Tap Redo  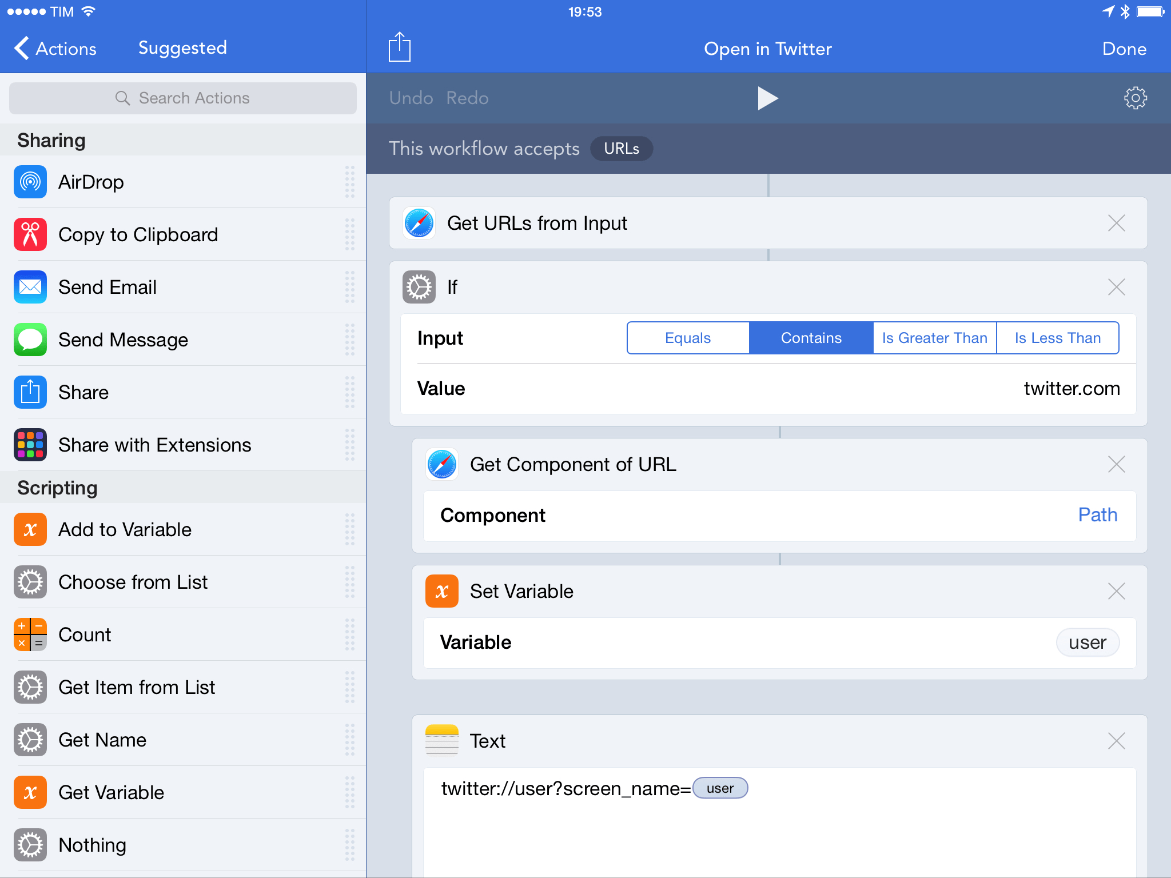467,98
